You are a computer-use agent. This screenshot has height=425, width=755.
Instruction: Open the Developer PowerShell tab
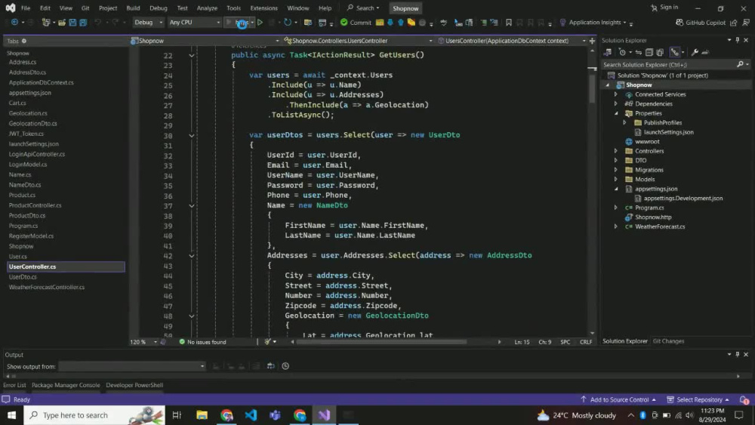134,385
